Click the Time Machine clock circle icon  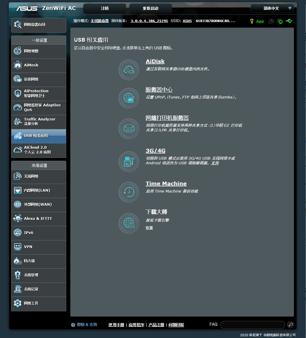click(x=129, y=192)
